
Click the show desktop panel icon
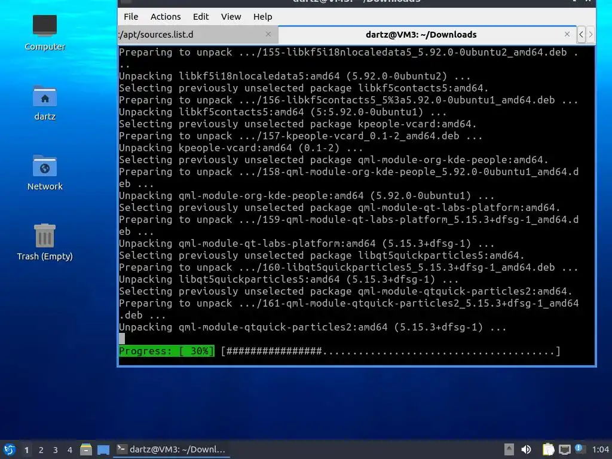coord(103,449)
